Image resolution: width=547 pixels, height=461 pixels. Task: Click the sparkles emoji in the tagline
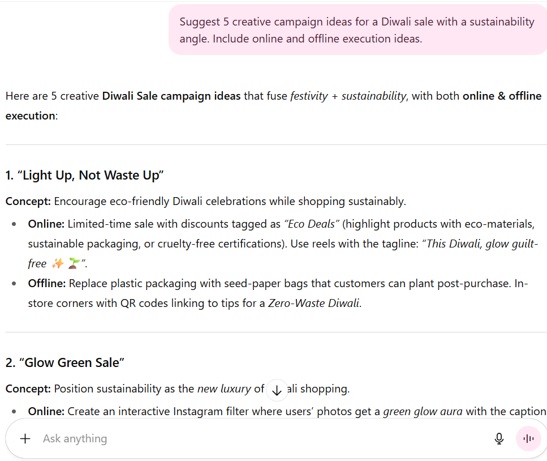pos(58,263)
